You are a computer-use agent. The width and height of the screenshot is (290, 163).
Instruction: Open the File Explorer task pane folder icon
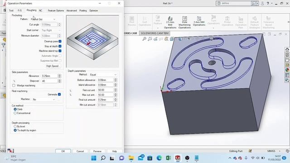(287, 60)
